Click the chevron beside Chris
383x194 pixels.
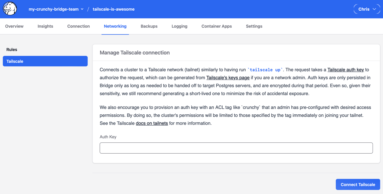(x=374, y=9)
